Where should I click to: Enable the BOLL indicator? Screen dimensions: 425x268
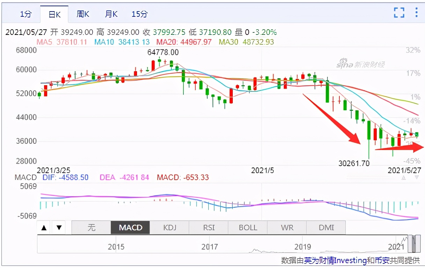[x=248, y=228]
